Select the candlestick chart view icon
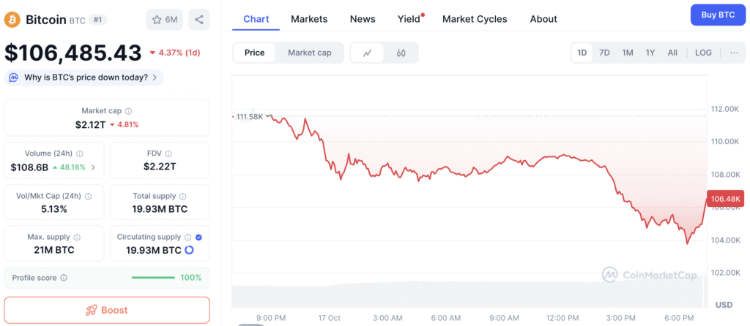Image resolution: width=750 pixels, height=326 pixels. 401,53
